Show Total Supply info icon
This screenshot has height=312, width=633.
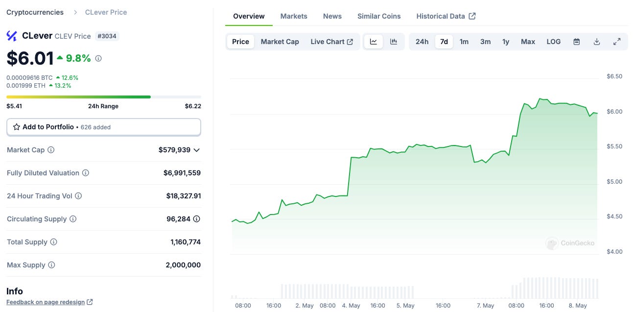point(54,242)
